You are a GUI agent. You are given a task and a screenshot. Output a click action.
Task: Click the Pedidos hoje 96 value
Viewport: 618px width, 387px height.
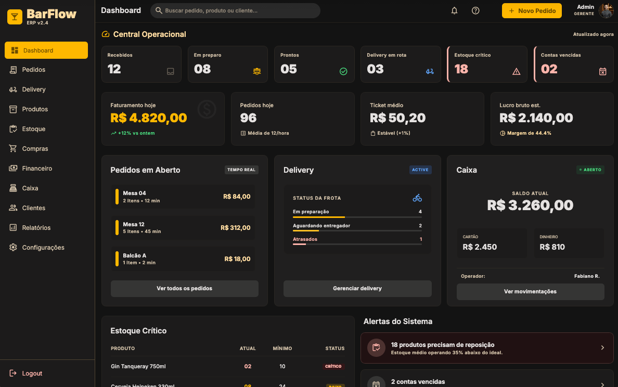tap(248, 118)
